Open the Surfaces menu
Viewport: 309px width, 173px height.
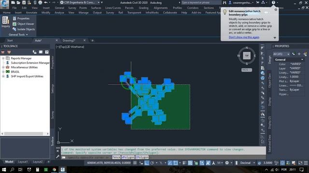96,8
